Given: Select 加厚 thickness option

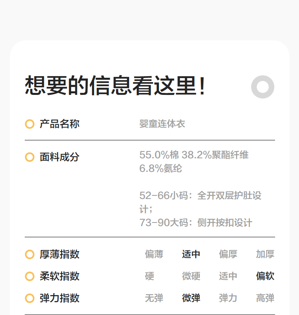Looking at the screenshot, I should pyautogui.click(x=265, y=254).
